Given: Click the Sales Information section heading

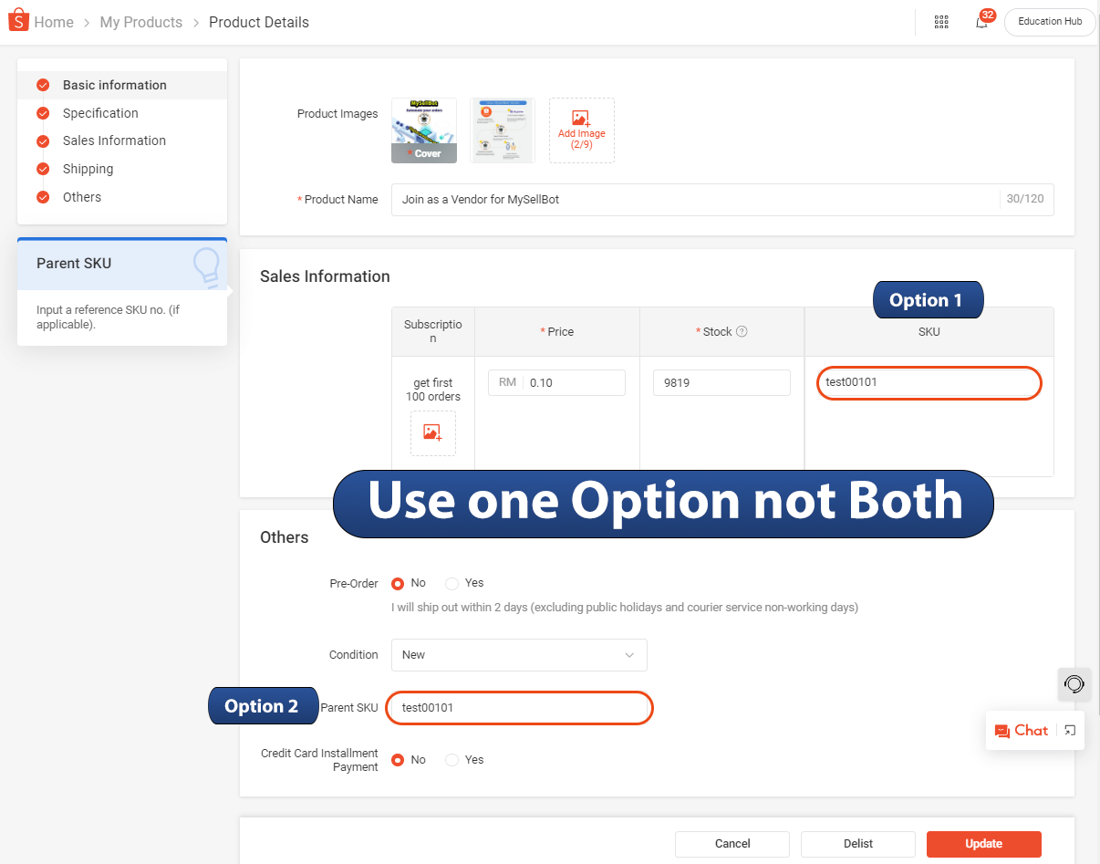Looking at the screenshot, I should (325, 276).
